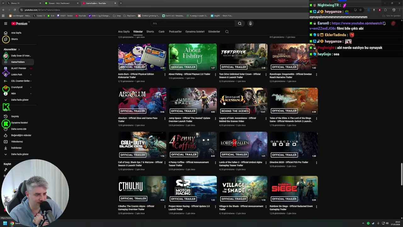Click the browser address bar URL

pyautogui.click(x=42, y=10)
